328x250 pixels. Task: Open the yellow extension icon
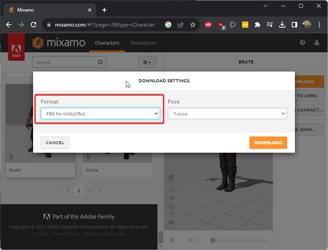coord(245,25)
